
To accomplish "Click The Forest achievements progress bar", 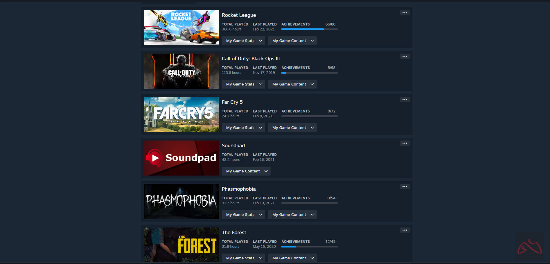I will coord(309,247).
